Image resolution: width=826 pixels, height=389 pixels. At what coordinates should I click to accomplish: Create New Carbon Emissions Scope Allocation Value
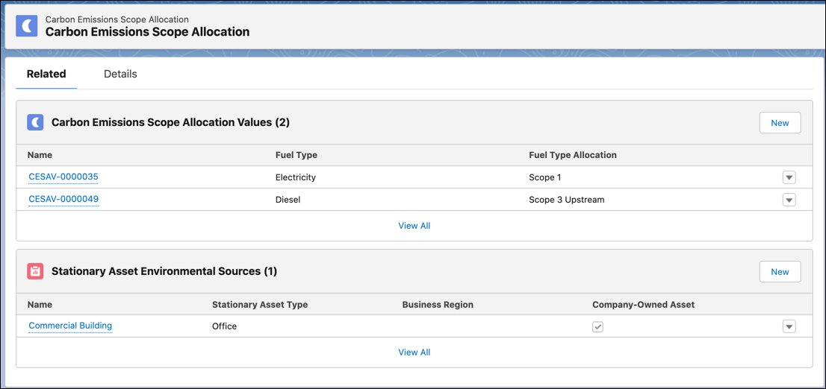[x=780, y=122]
